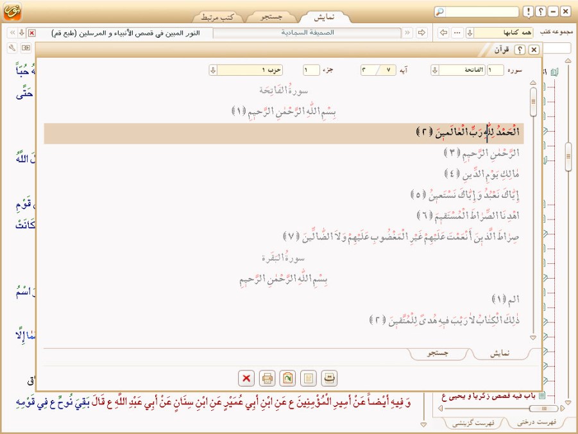This screenshot has width=578, height=434.
Task: Click the Noor application logo
Action: point(13,12)
